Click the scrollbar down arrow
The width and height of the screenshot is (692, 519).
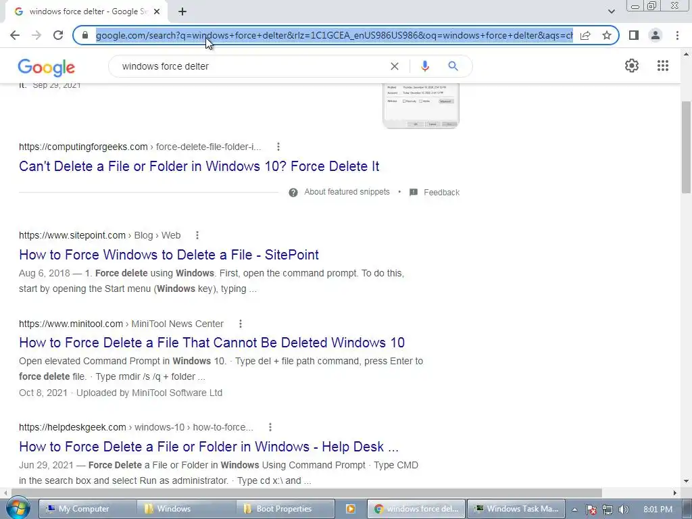tap(687, 481)
